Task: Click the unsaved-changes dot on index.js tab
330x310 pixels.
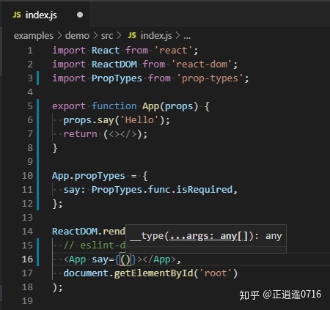Action: pos(80,15)
